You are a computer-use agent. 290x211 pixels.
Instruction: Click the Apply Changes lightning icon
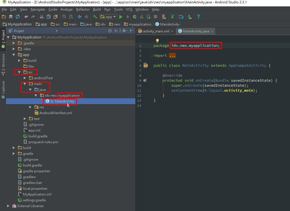tap(128, 17)
